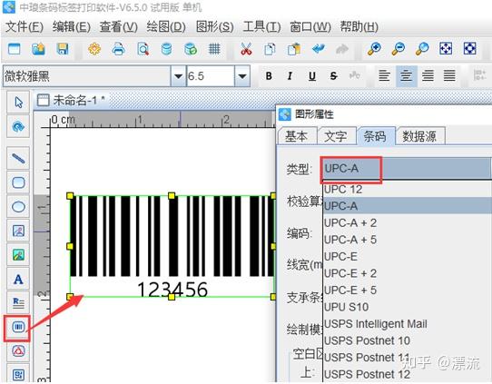Toggle Bold formatting
This screenshot has height=384, width=492.
pos(269,76)
